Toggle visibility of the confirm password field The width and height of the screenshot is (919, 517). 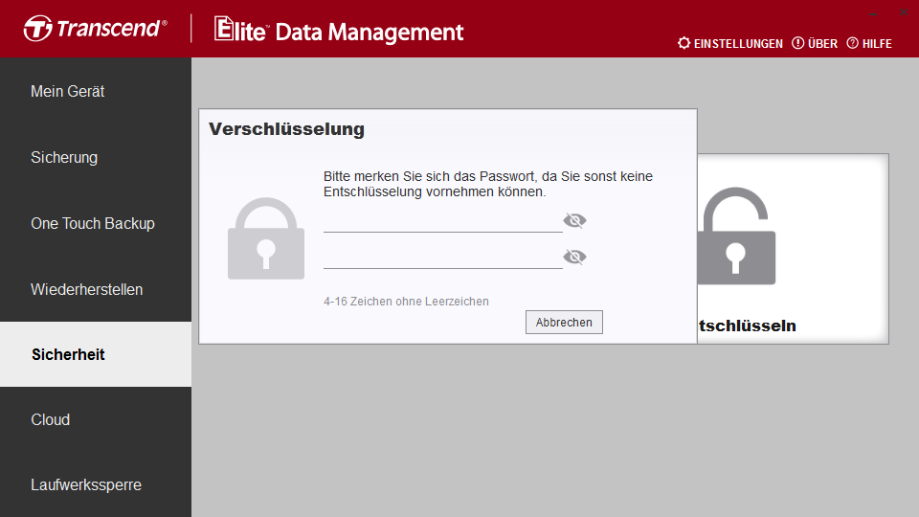click(x=574, y=257)
